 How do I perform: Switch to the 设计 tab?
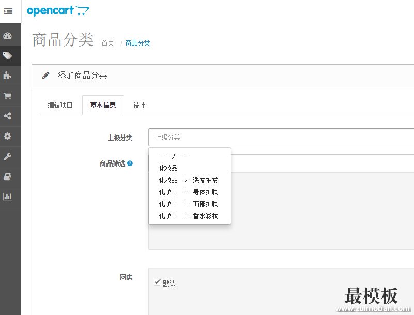[x=139, y=106]
